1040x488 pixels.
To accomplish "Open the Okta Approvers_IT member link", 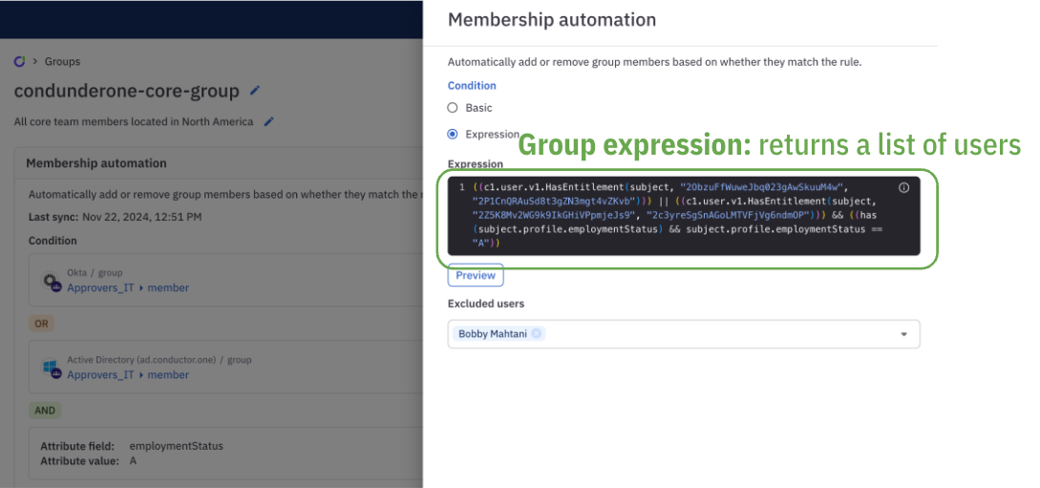I will point(128,287).
